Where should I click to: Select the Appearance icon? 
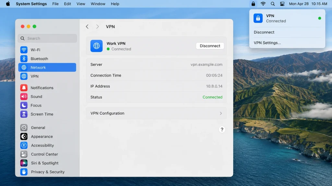click(24, 137)
